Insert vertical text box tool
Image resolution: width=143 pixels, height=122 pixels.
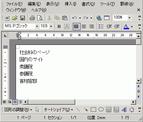point(116,110)
